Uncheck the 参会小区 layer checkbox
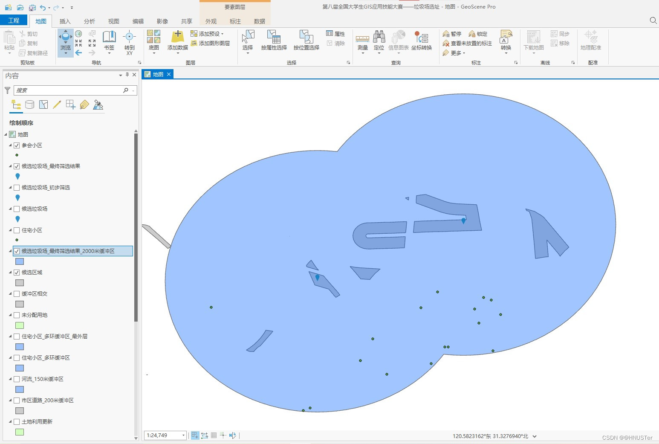Viewport: 659px width, 444px height. 17,145
